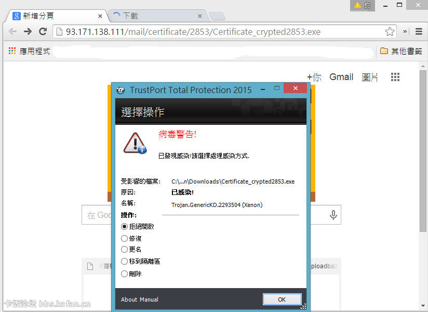Viewport: 428px width, 312px height.
Task: Maximize the TrustPort Total Protection dialog
Action: click(x=277, y=88)
